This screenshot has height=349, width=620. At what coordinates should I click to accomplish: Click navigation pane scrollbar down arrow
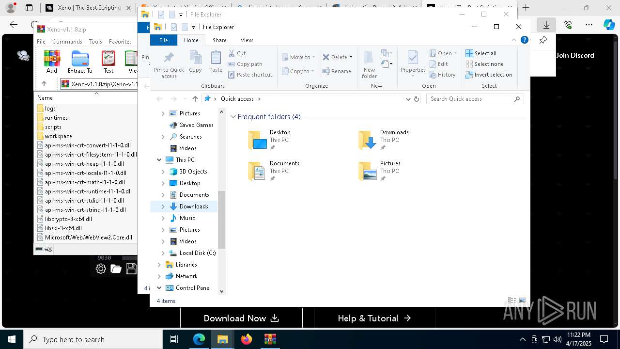point(222,291)
